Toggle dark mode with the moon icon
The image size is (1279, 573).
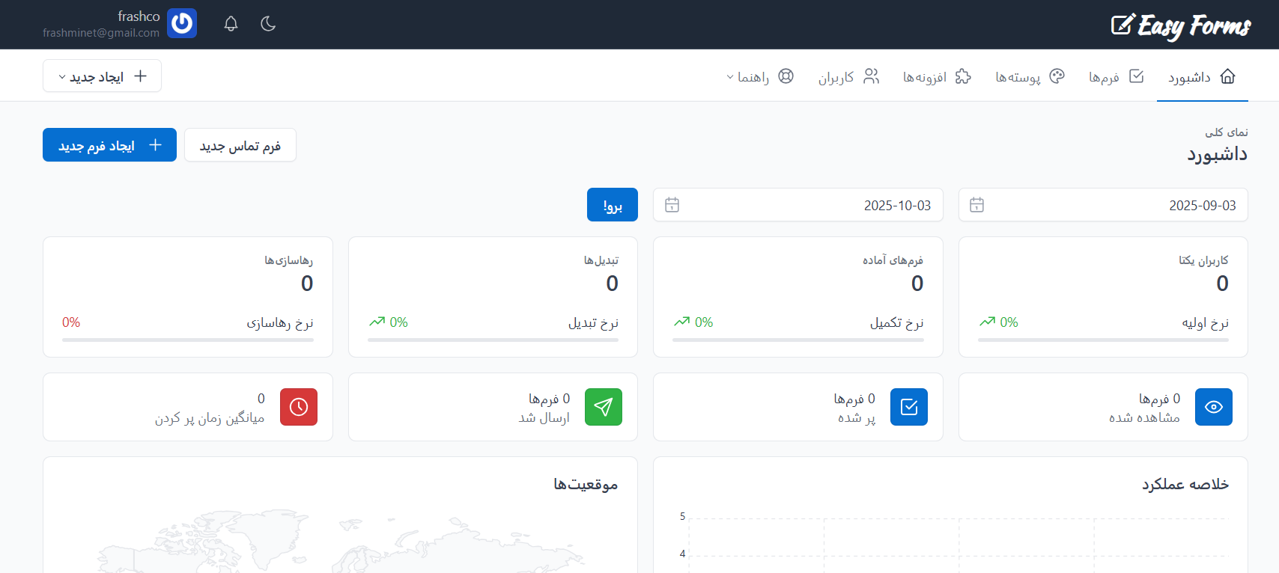pos(268,24)
